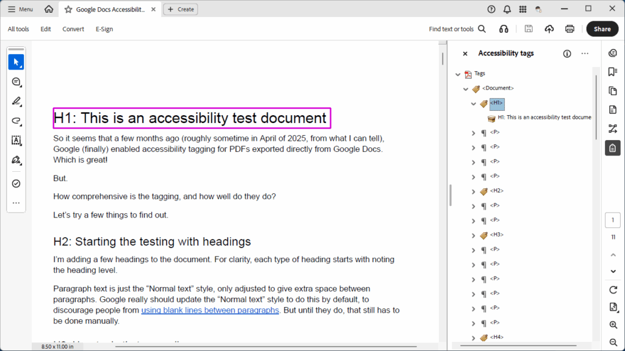Screen dimensions: 625x351
Task: Open the Edit menu
Action: [x=45, y=29]
